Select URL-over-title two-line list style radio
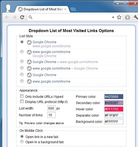The height and width of the screenshot is (147, 138). 22,52
